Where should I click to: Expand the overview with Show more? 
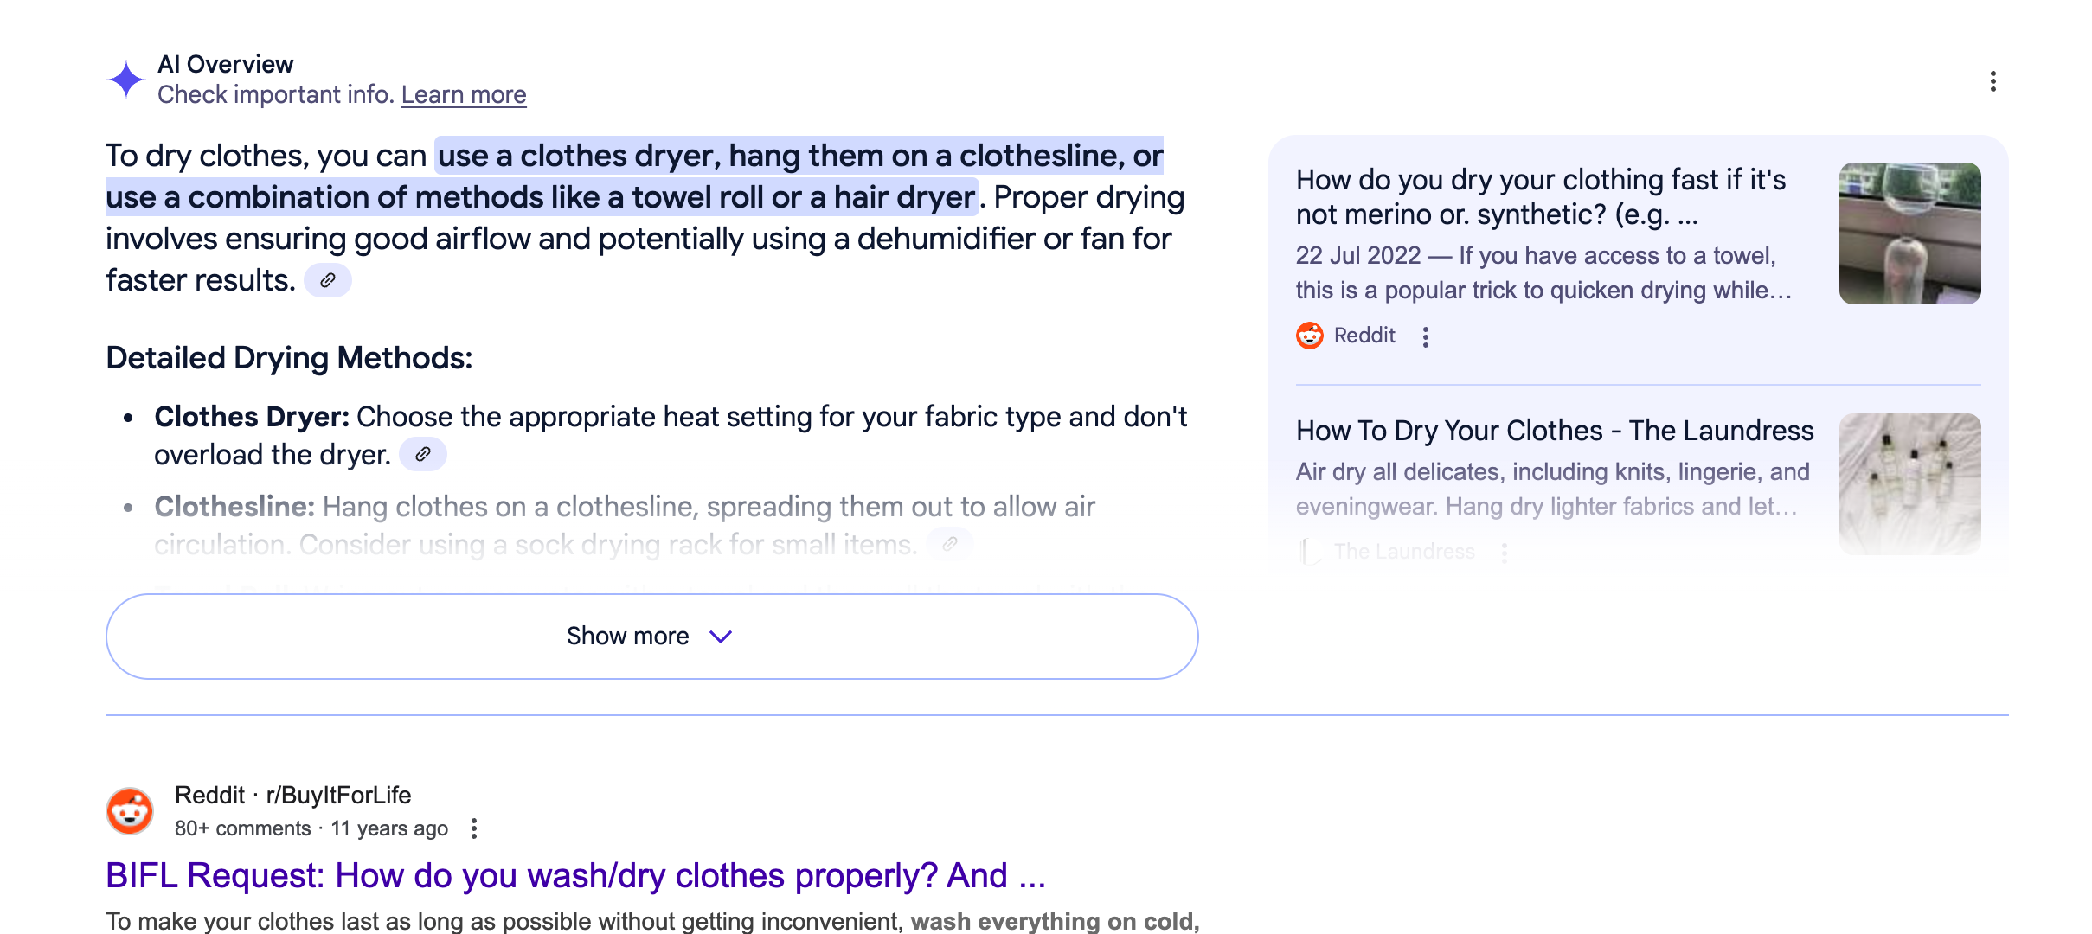coord(652,637)
